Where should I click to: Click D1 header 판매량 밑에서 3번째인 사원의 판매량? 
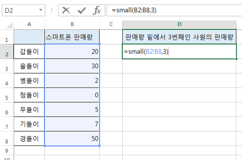click(x=180, y=37)
